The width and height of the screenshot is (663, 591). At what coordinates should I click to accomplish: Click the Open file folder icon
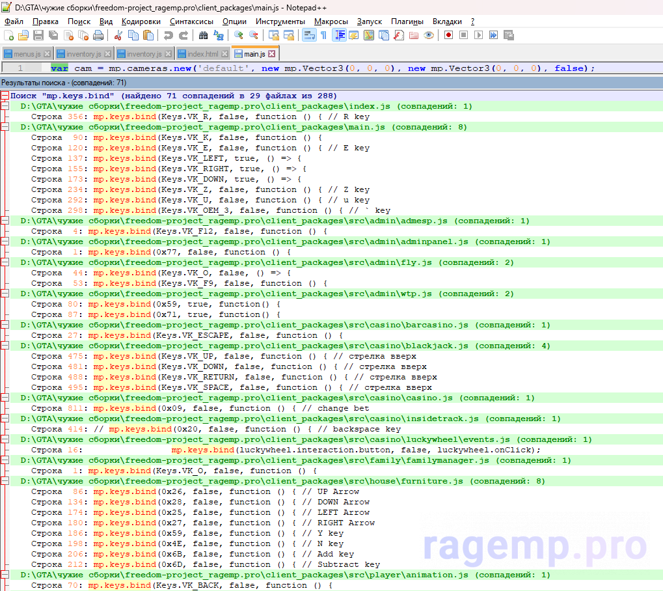(23, 36)
